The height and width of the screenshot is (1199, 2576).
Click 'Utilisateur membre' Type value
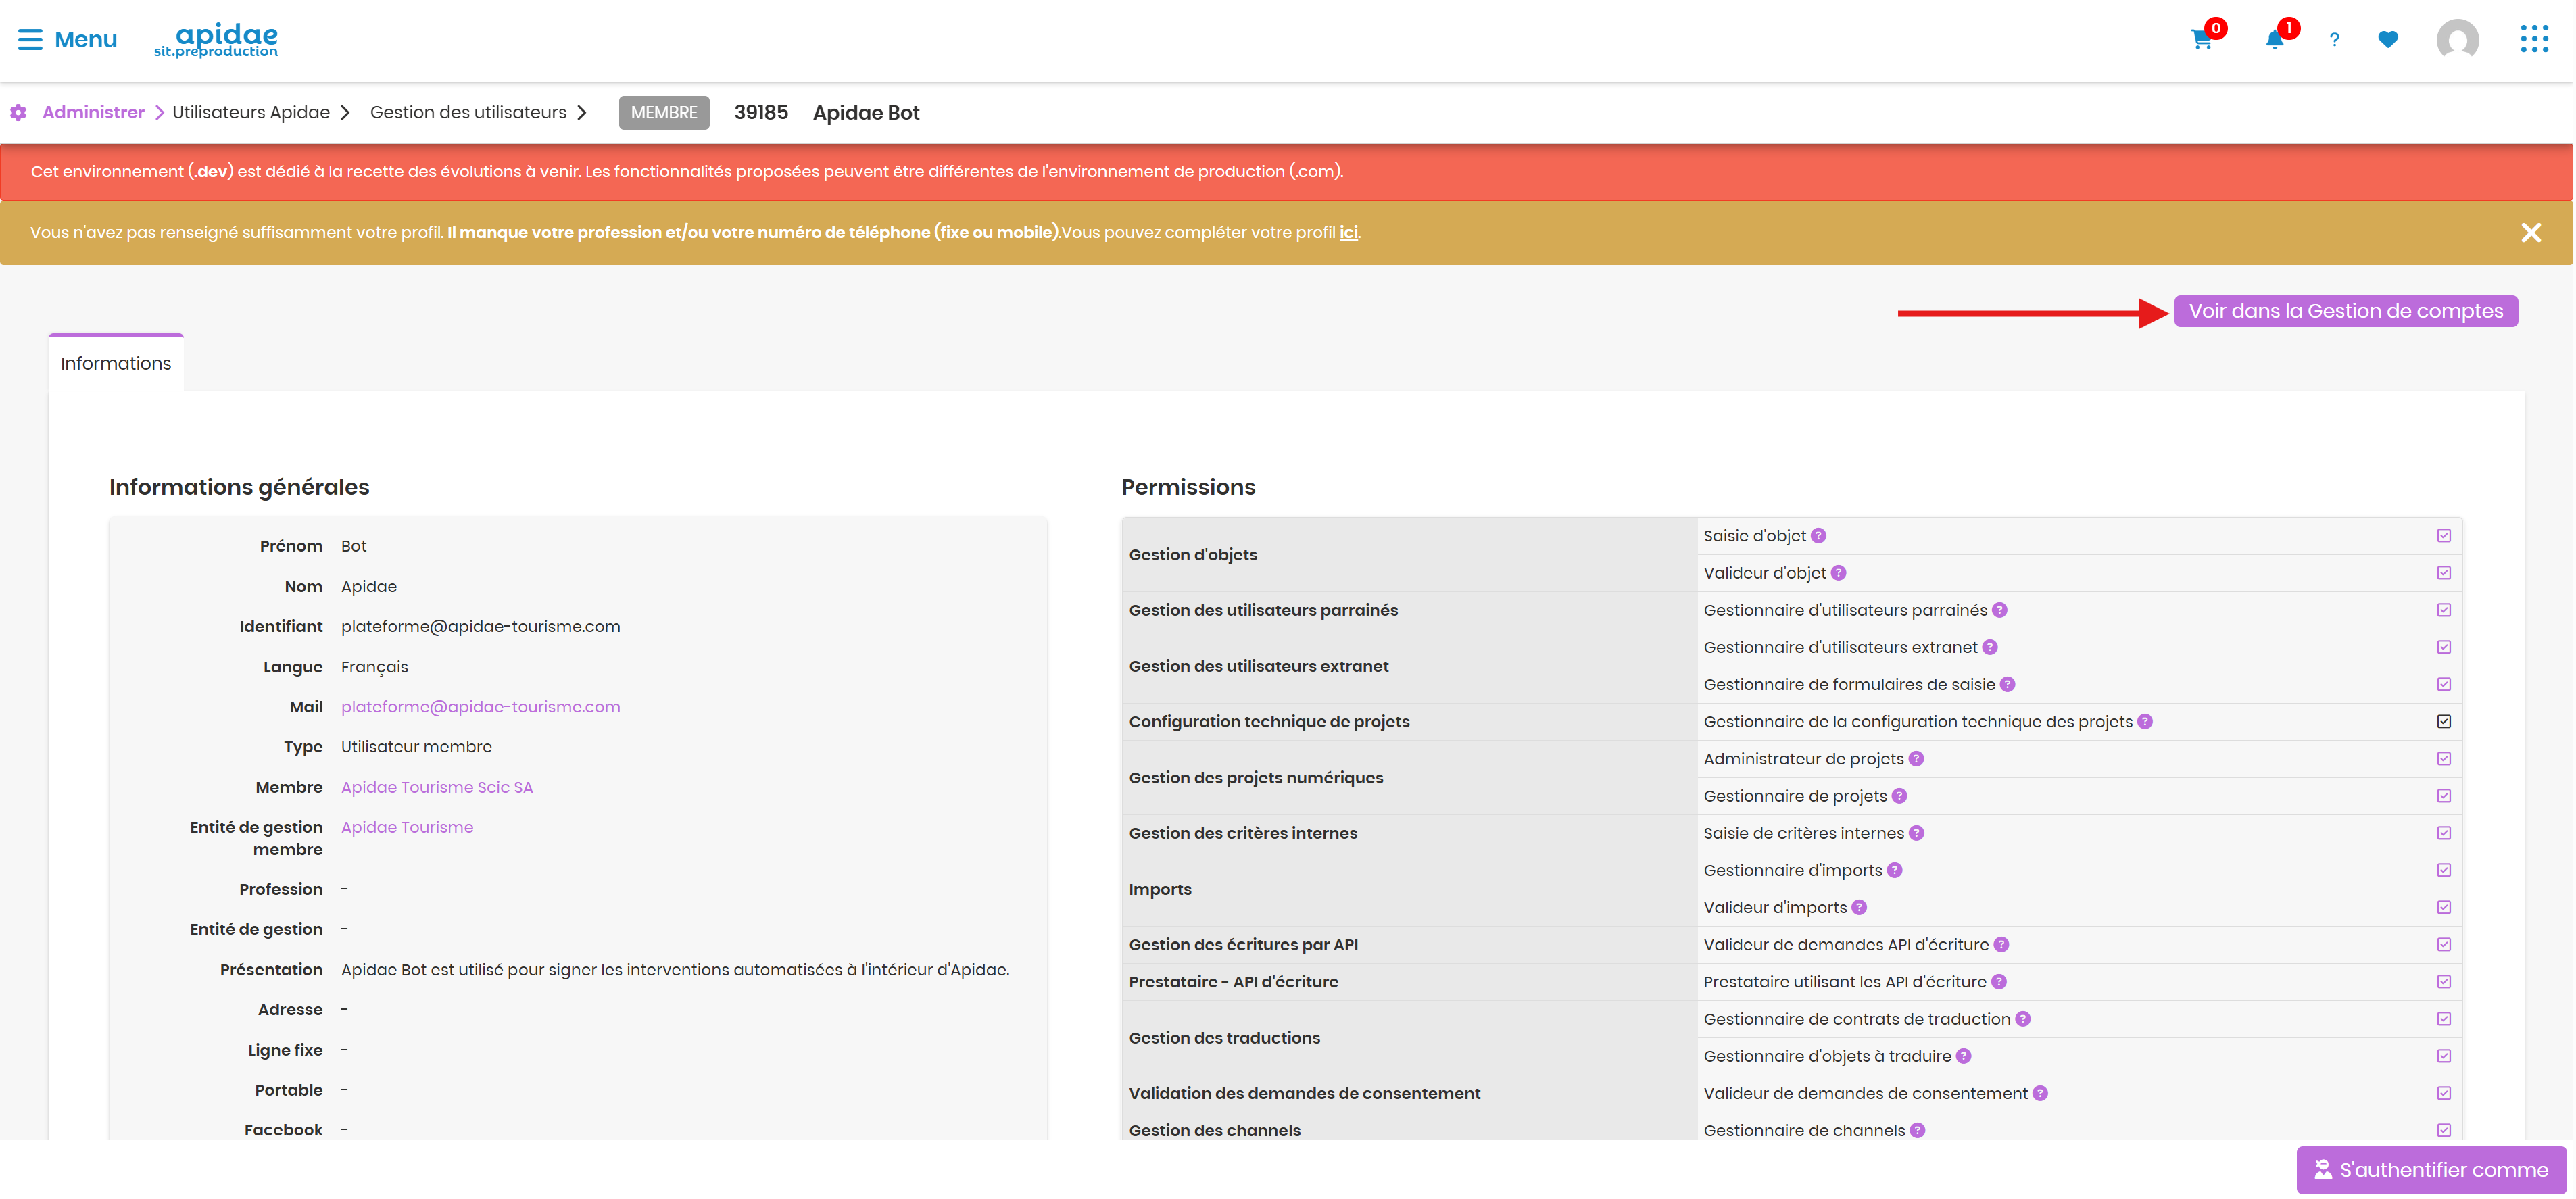pos(416,747)
